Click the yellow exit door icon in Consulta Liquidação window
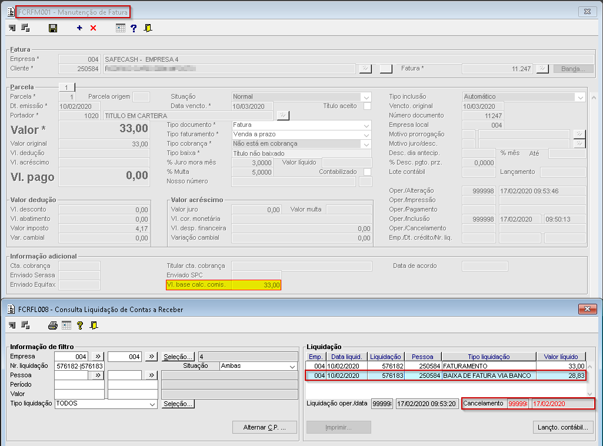Image resolution: width=603 pixels, height=446 pixels. click(x=94, y=325)
